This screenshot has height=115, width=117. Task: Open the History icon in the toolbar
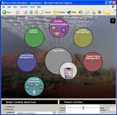click(x=80, y=12)
